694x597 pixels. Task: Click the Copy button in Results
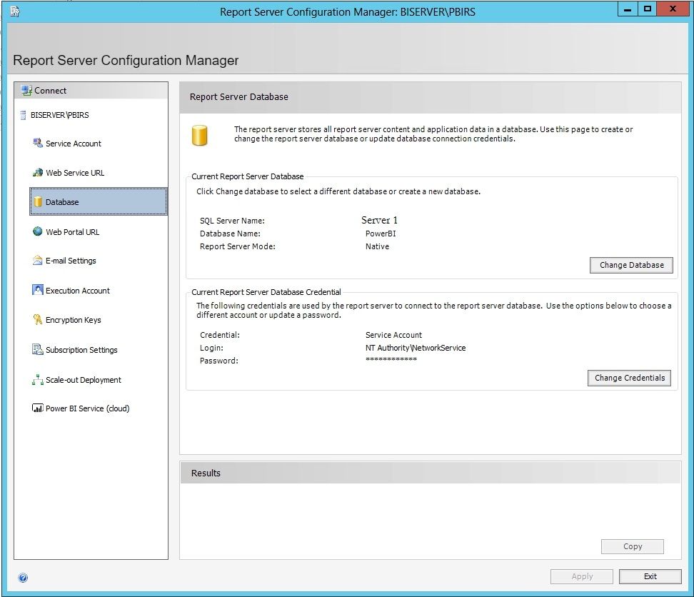coord(632,546)
